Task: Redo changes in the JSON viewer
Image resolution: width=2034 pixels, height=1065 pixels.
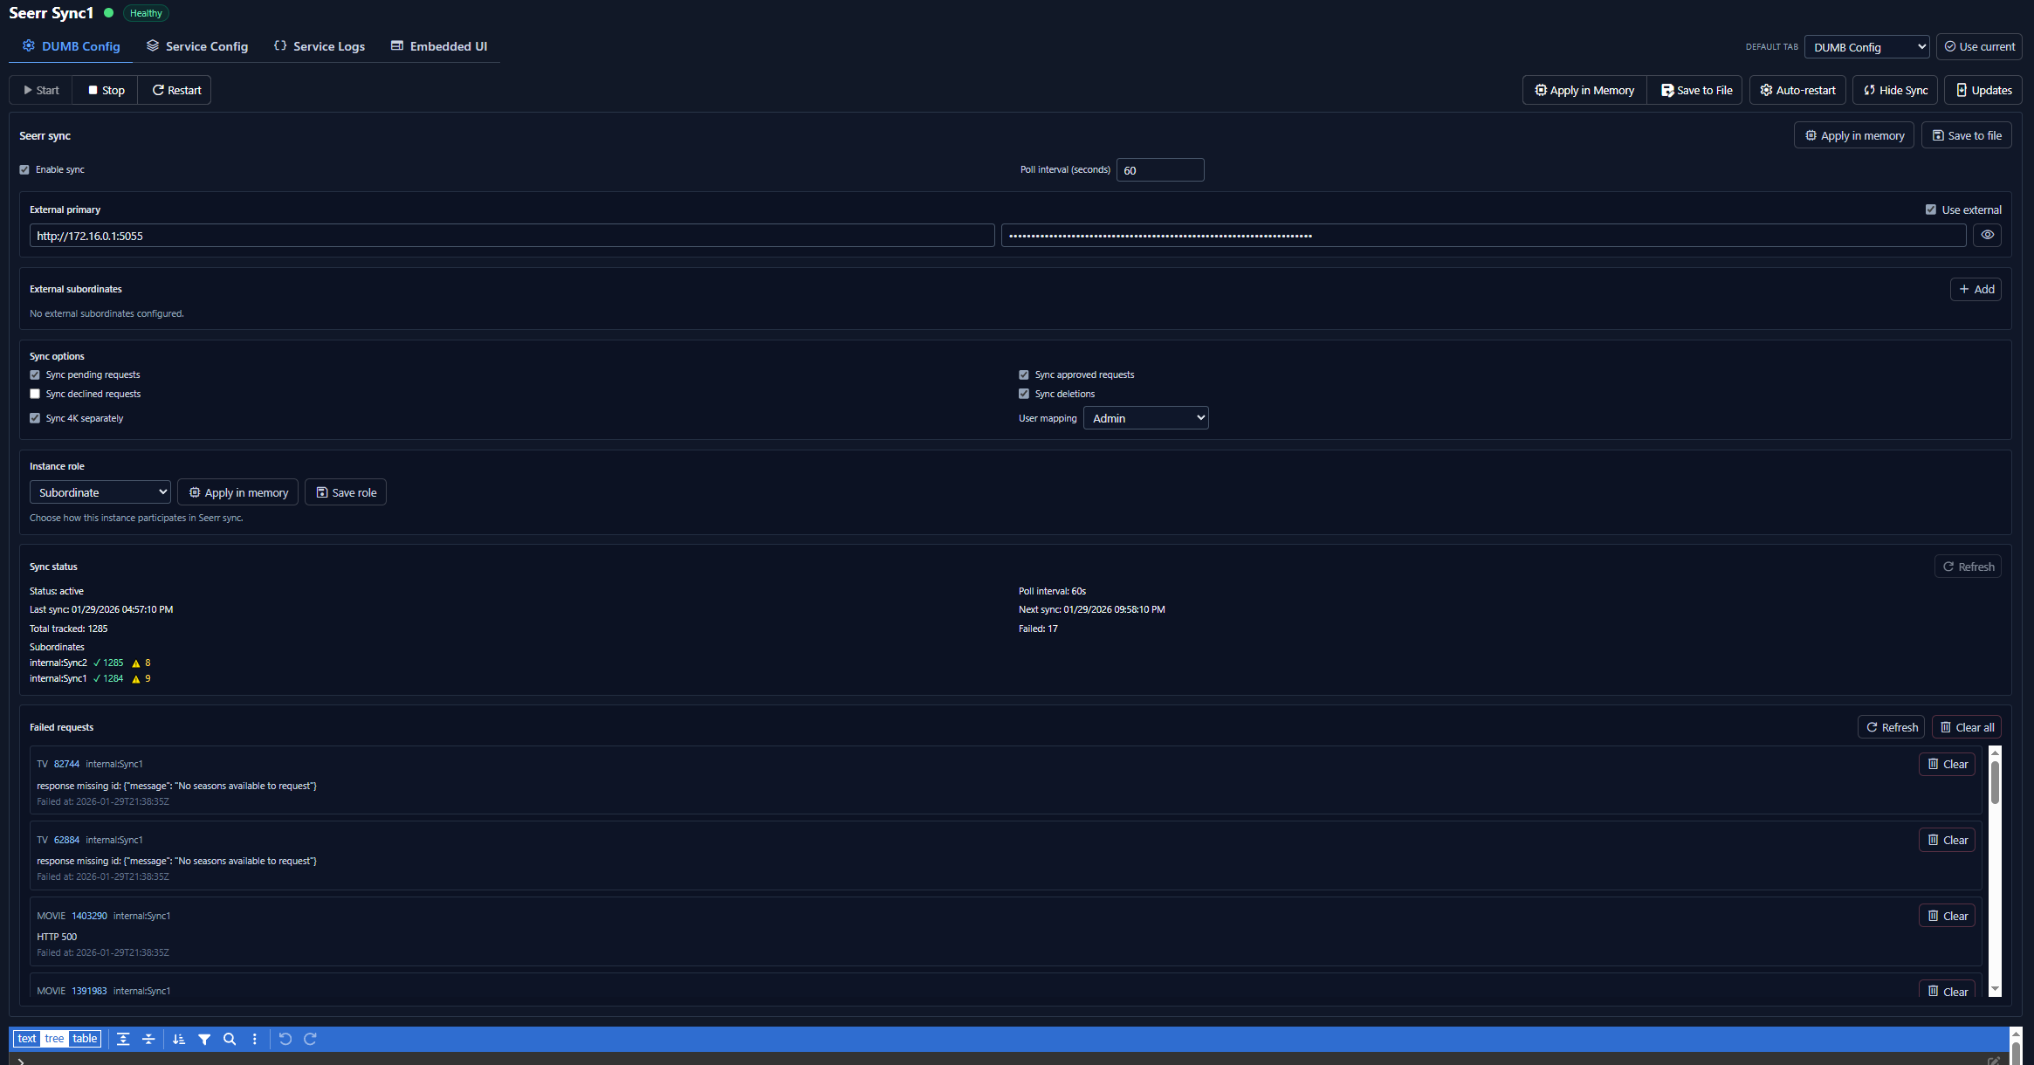Action: point(310,1039)
